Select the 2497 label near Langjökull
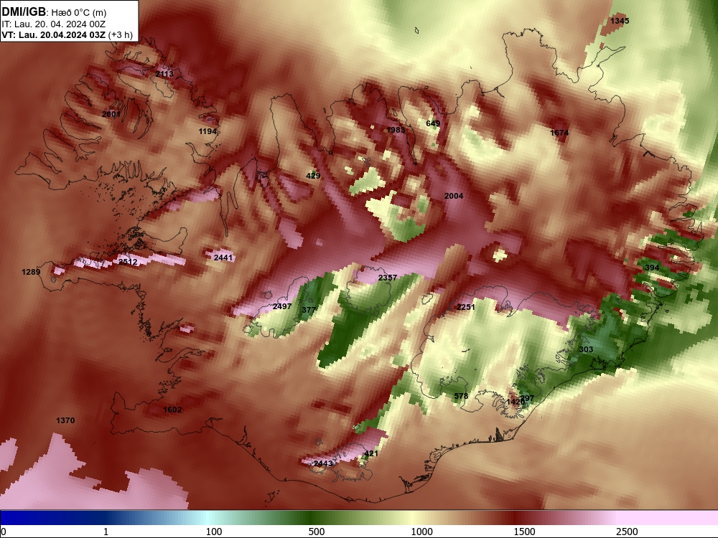Viewport: 718px width, 538px height. click(282, 306)
